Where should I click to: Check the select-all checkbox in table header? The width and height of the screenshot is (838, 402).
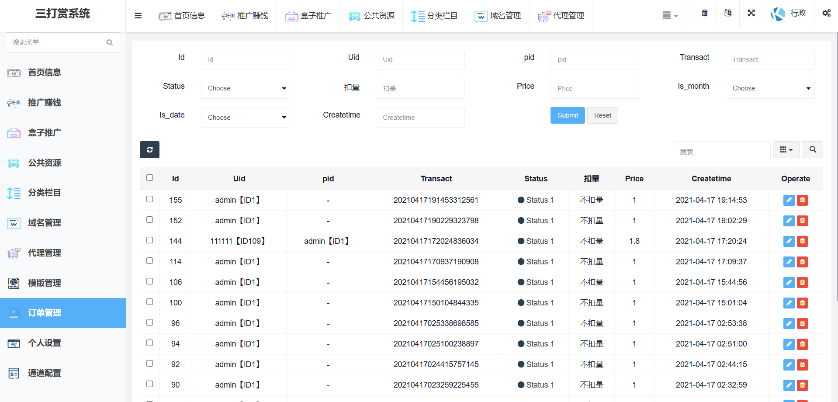[x=150, y=178]
